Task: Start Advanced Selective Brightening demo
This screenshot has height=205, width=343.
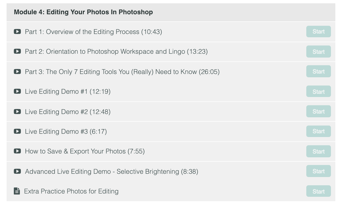Action: 318,171
